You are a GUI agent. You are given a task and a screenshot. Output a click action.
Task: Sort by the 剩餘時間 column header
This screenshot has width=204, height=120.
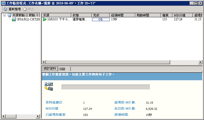click(148, 15)
